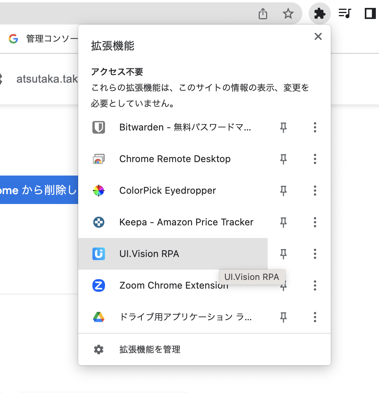This screenshot has width=379, height=393.
Task: Open the three-dot menu for ColorPick Eyedropper
Action: pos(315,191)
